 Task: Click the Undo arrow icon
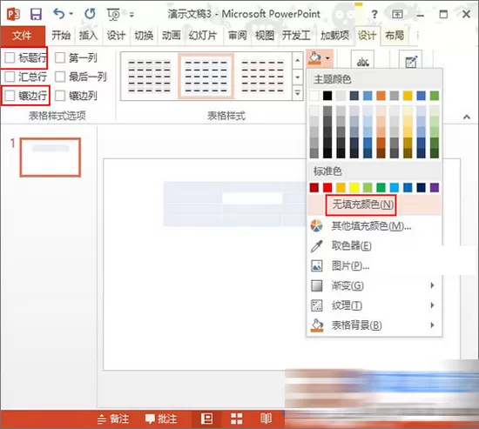(59, 14)
